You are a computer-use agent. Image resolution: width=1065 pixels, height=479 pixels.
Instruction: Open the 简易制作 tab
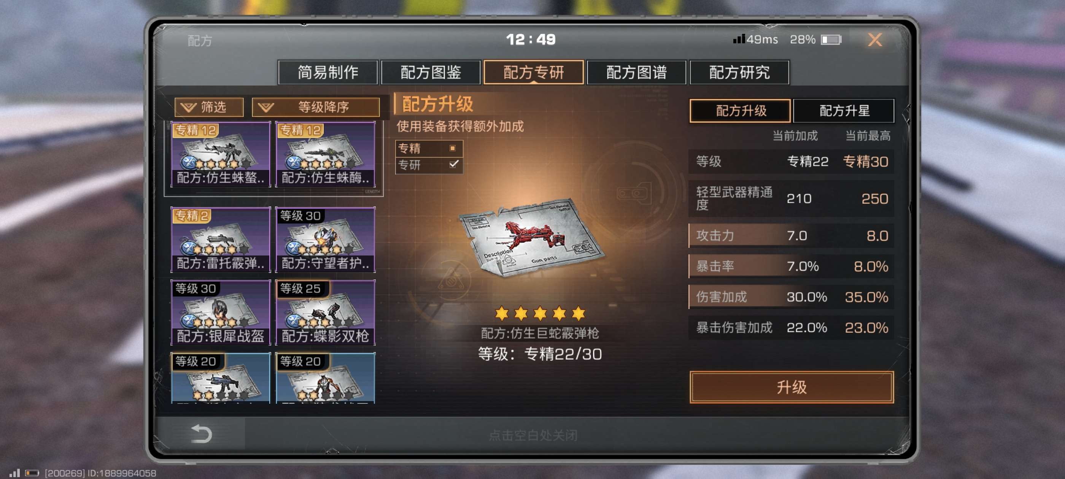(x=328, y=72)
